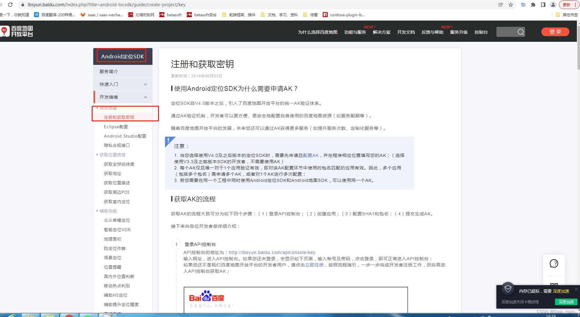Screen dimensions: 580x317
Task: Open 隐私合规接口 sidebar entry
Action: (x=117, y=145)
